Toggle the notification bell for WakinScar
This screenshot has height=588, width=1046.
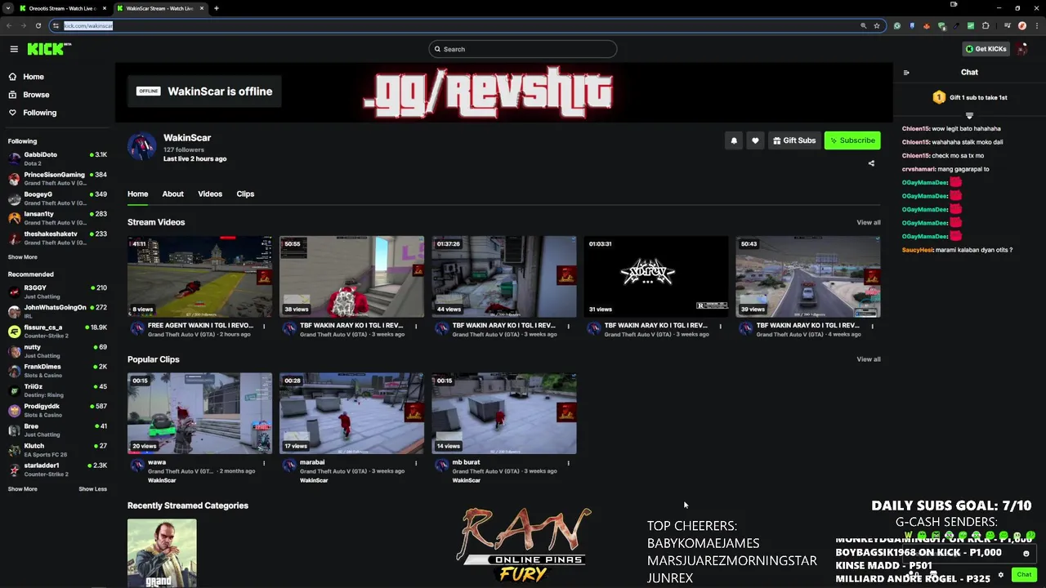(734, 140)
